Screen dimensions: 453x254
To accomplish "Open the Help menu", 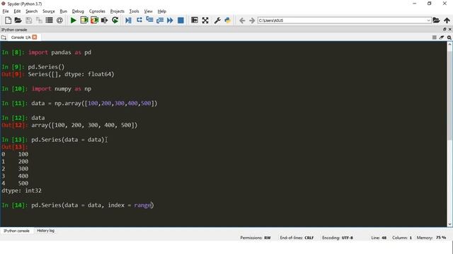I will 162,11.
